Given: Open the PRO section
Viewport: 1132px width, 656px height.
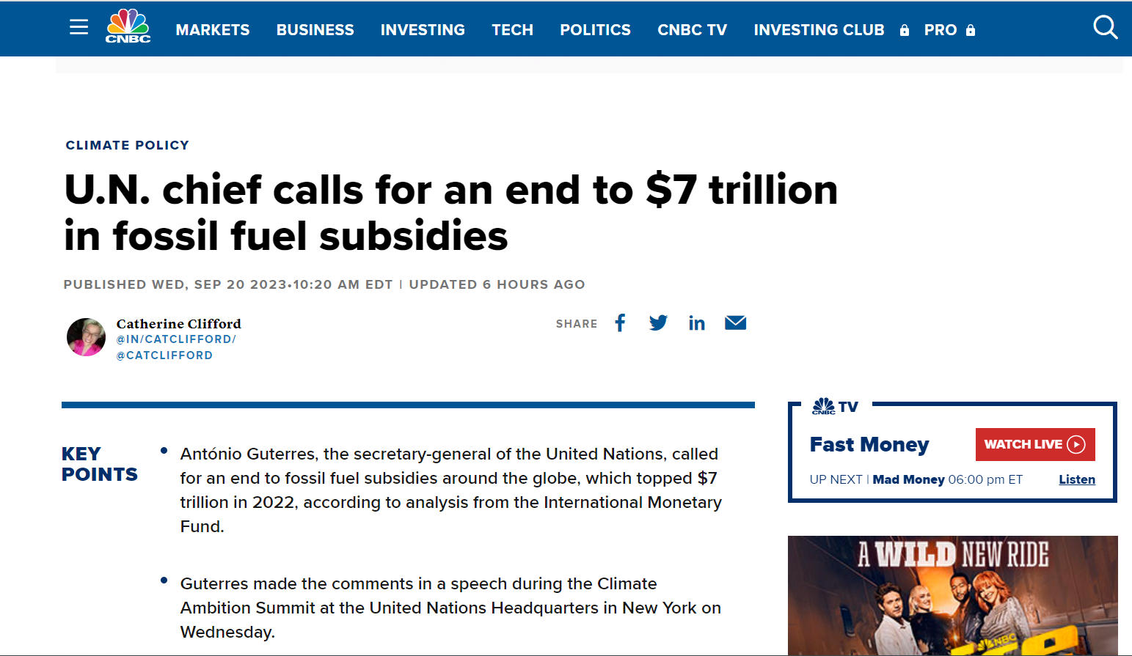Looking at the screenshot, I should [941, 30].
